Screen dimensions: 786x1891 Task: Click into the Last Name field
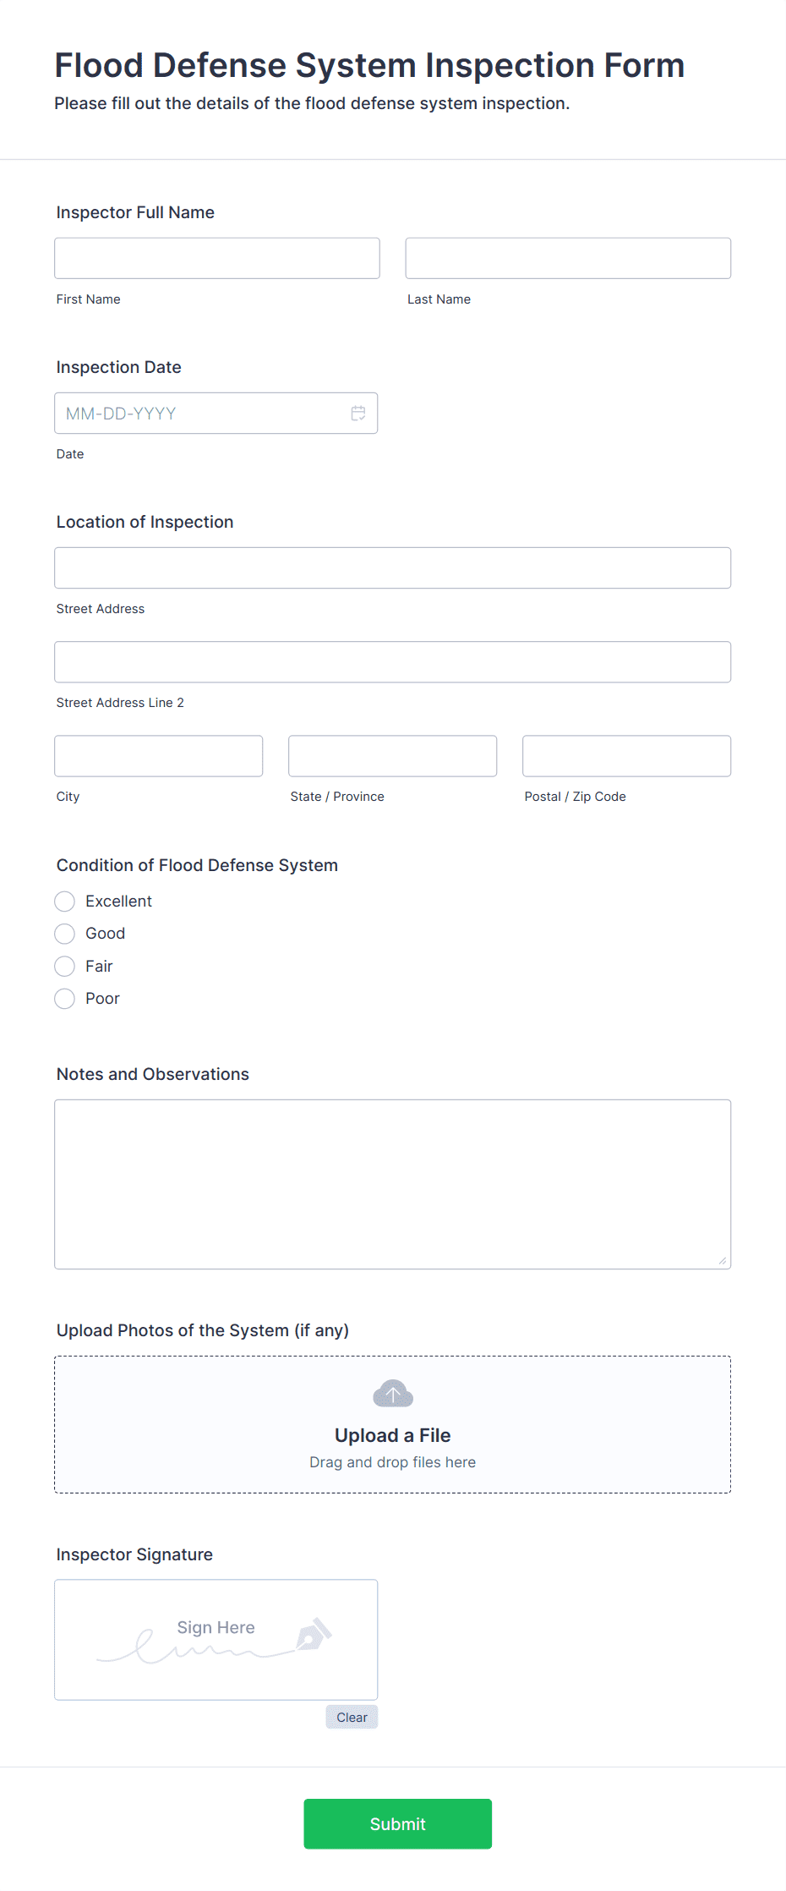pos(568,258)
